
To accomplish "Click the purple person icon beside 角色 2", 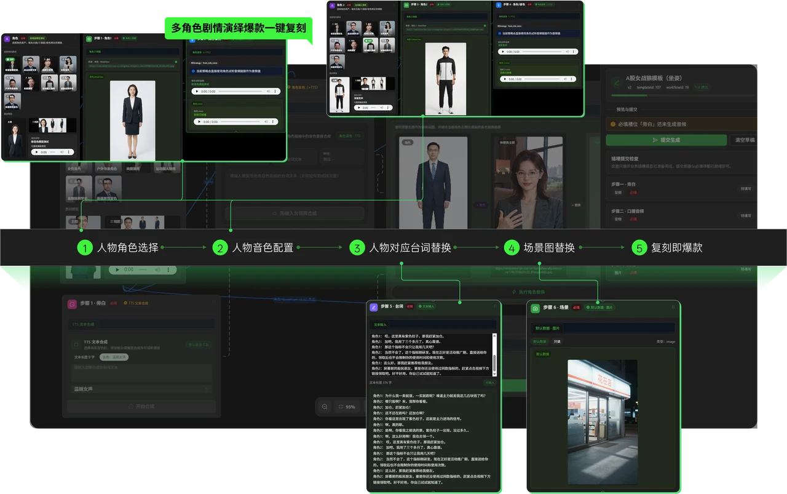I will click(331, 4).
